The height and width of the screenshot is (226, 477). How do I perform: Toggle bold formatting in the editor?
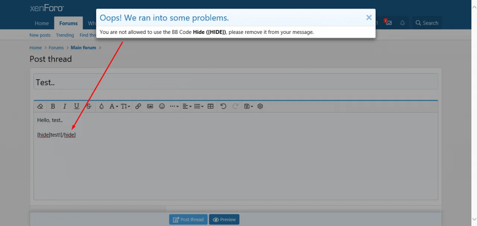click(53, 106)
